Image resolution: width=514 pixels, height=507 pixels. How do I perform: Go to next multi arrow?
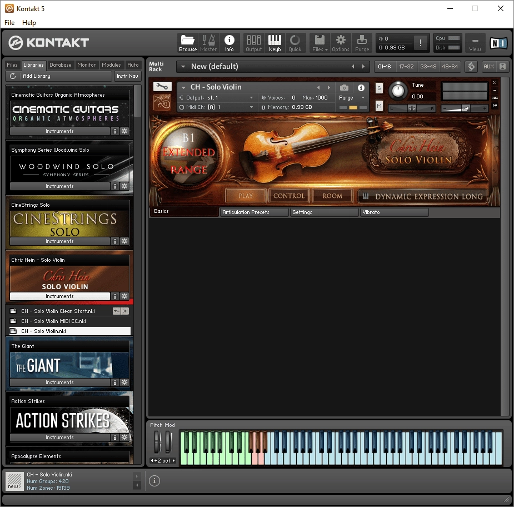tap(363, 67)
